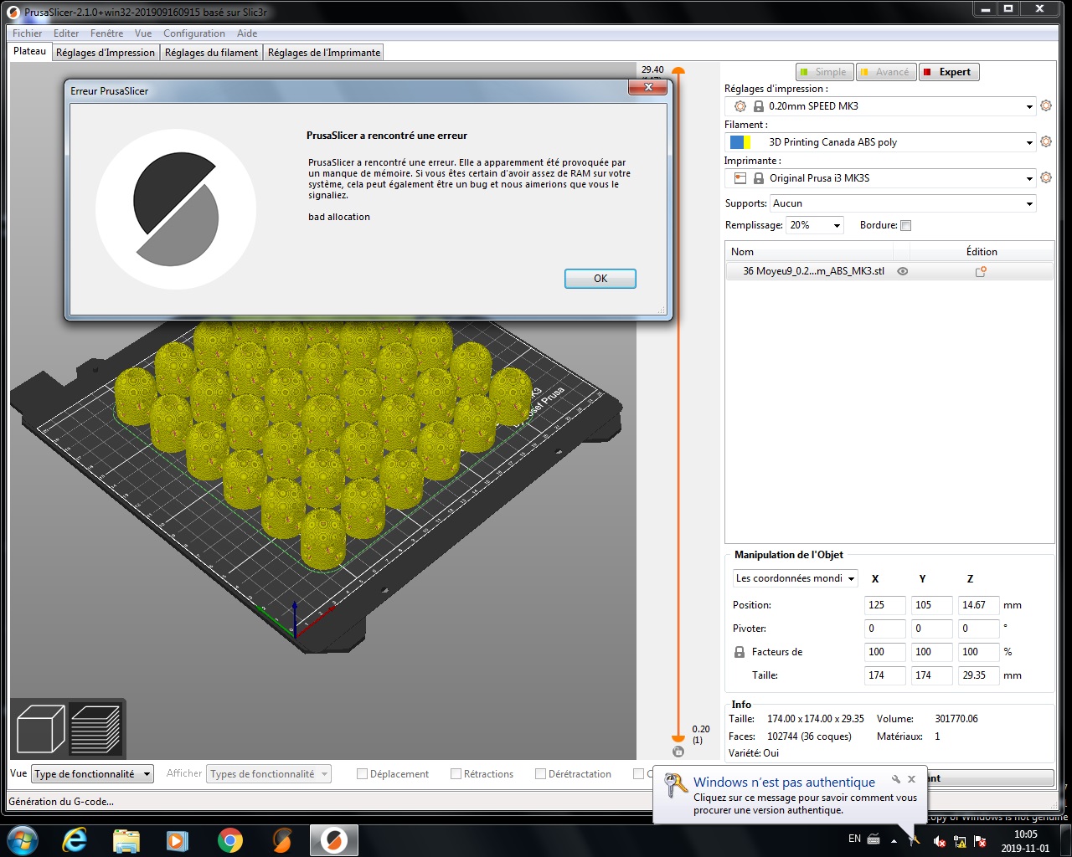Close the Windows authenticity notification balloon
Screen dimensions: 1072x857
coord(912,779)
